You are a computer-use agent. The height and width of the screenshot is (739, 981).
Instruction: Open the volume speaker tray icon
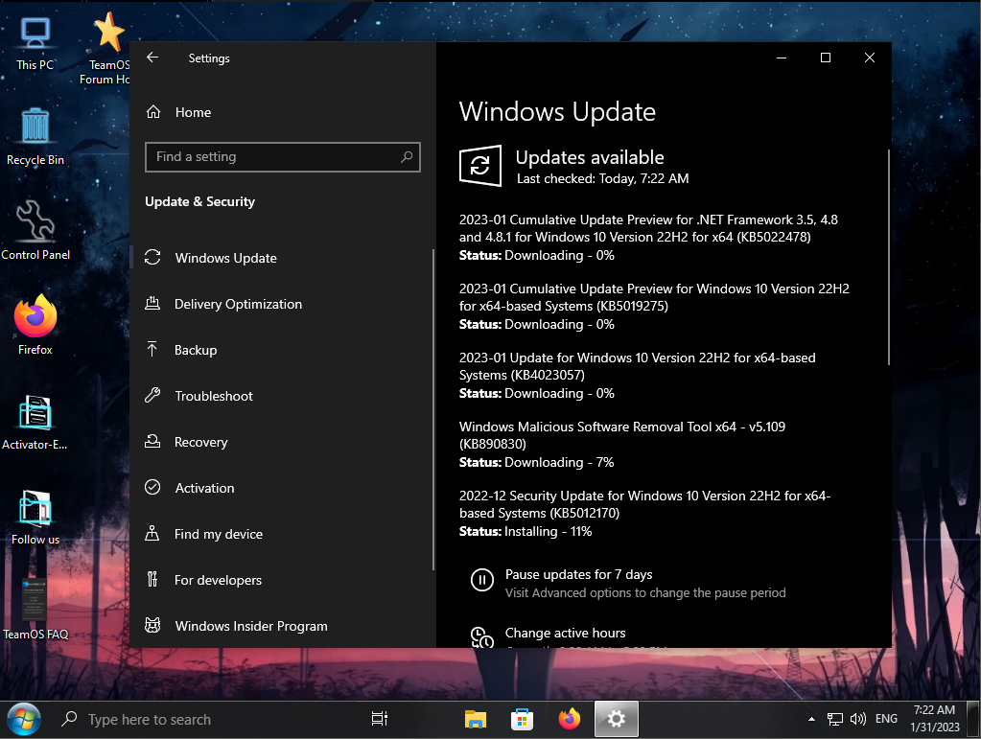(x=857, y=720)
